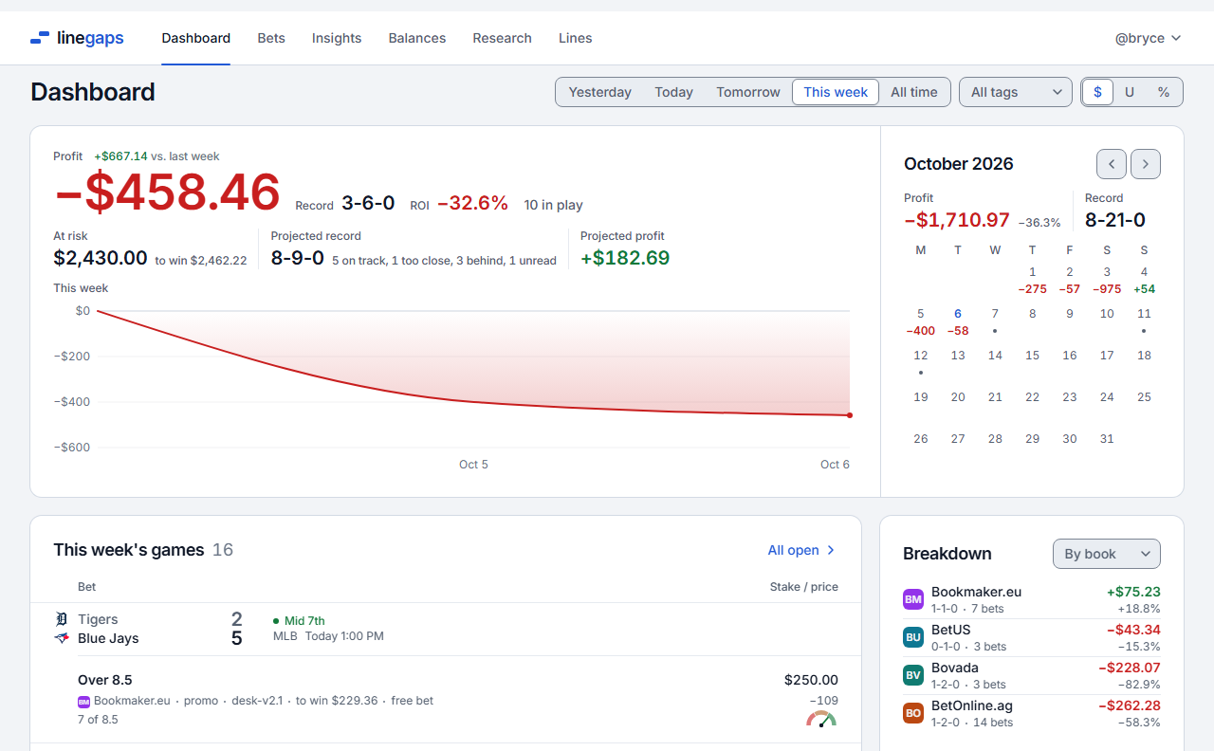The height and width of the screenshot is (751, 1214).
Task: Click the linegaps logo
Action: 77,38
